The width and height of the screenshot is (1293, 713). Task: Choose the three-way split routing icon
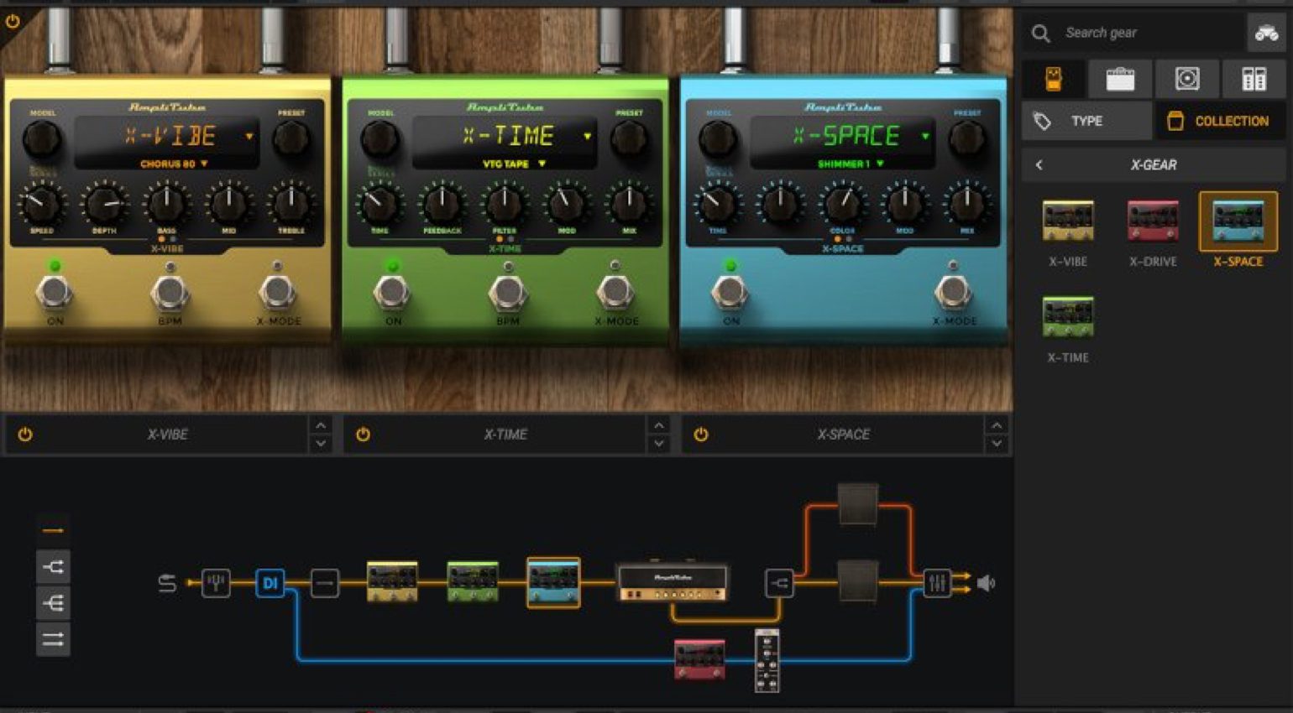(x=53, y=603)
